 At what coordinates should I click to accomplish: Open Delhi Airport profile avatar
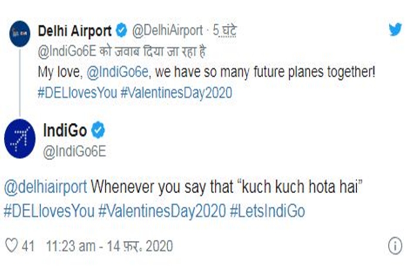tap(20, 33)
